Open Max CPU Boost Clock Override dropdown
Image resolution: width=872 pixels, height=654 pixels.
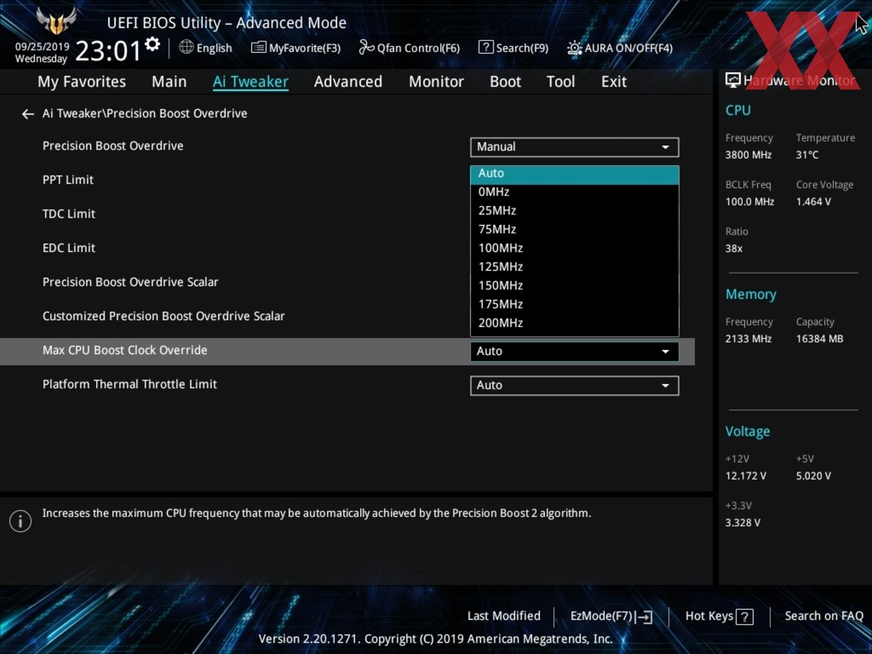(574, 351)
